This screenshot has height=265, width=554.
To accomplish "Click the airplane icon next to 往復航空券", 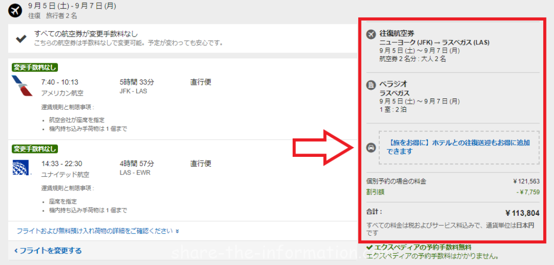I will pos(371,34).
